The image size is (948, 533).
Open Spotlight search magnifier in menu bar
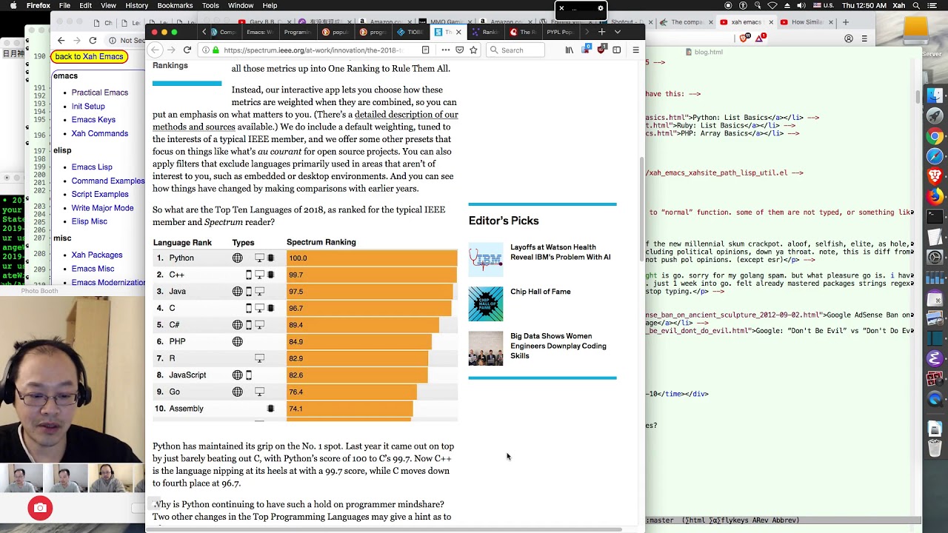click(x=915, y=5)
